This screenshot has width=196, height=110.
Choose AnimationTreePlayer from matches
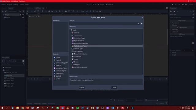(81, 43)
